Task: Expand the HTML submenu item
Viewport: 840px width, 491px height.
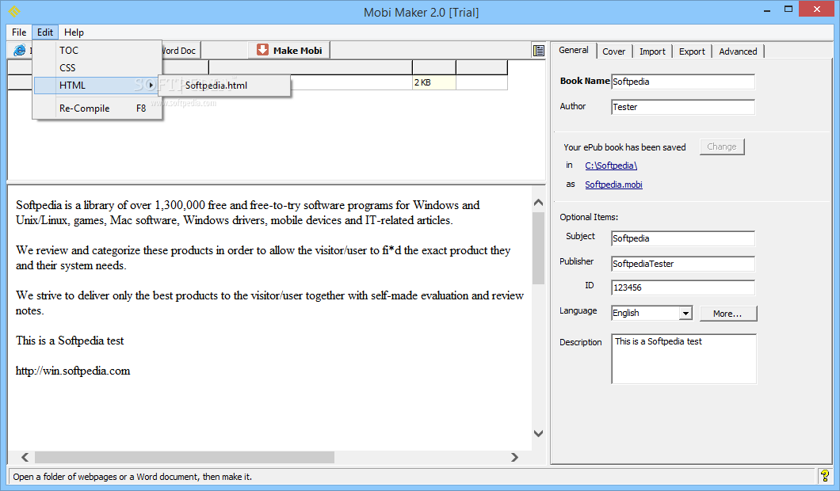Action: 98,86
